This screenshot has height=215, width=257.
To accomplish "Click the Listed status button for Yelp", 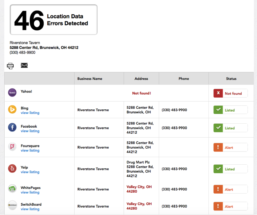I will click(x=230, y=169).
